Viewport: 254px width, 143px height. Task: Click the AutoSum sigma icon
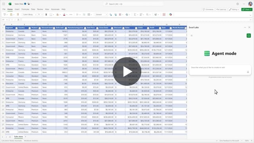coord(135,15)
